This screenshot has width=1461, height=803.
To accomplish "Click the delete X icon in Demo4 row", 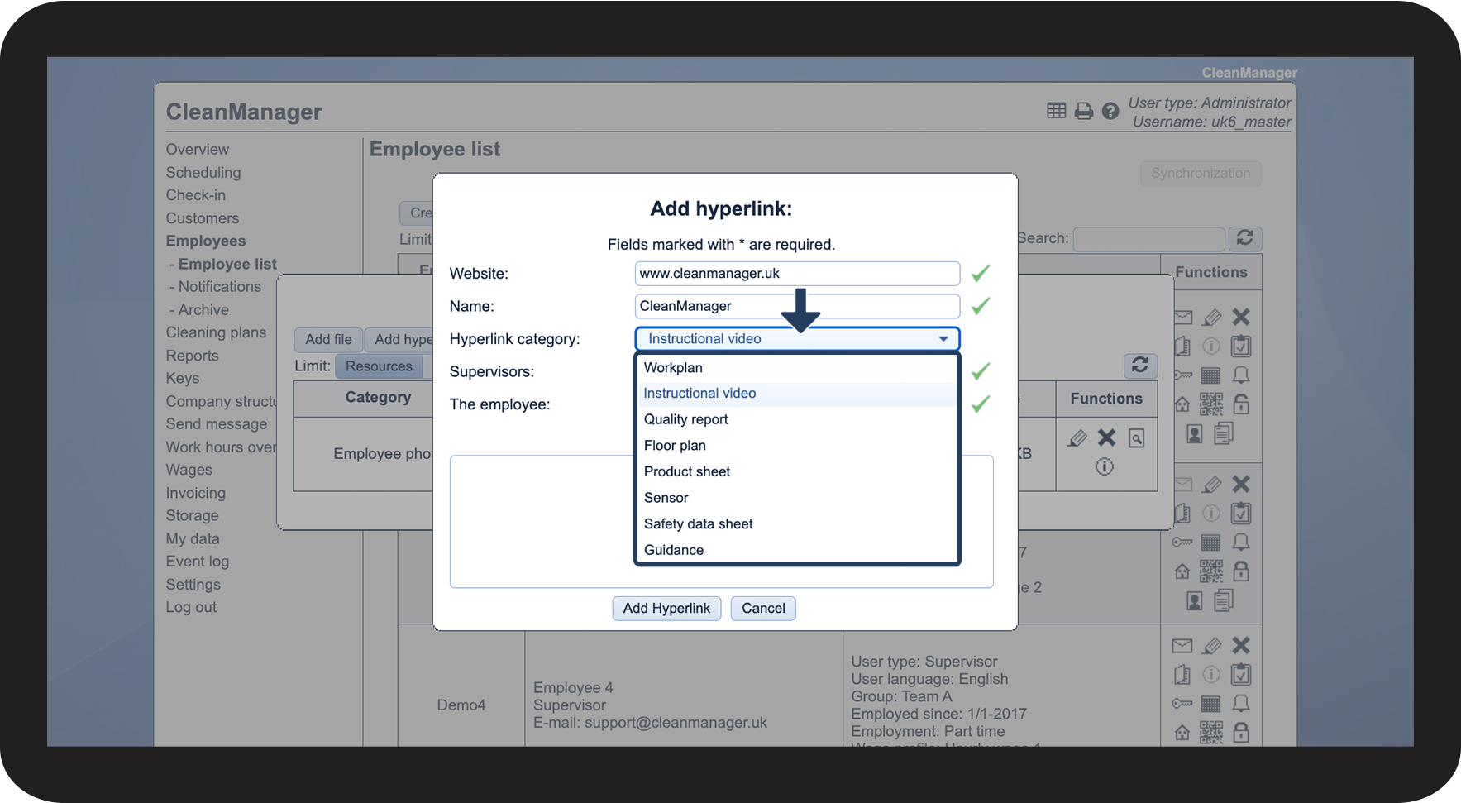I will pyautogui.click(x=1241, y=645).
